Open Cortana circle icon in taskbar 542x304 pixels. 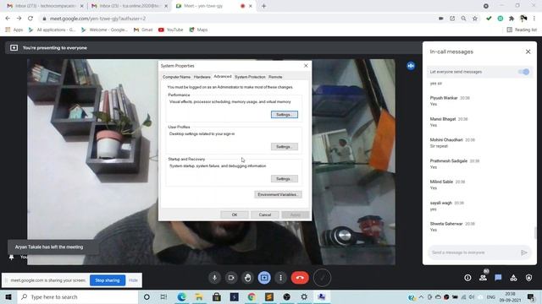[147, 296]
